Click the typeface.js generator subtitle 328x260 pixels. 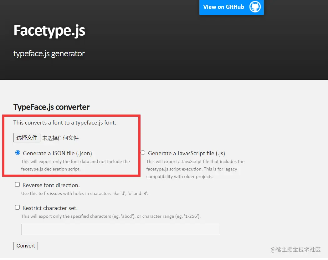pyautogui.click(x=49, y=54)
